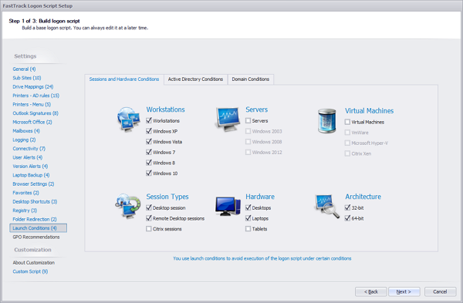Open Browser Settings (2) page
Screen dimensions: 463x303
[x=33, y=184]
